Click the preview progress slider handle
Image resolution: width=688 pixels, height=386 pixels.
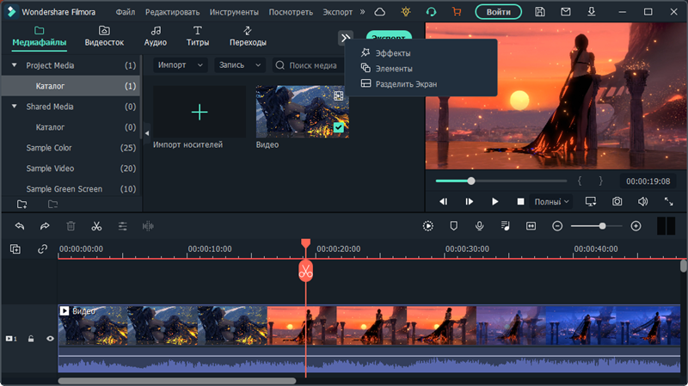[470, 181]
